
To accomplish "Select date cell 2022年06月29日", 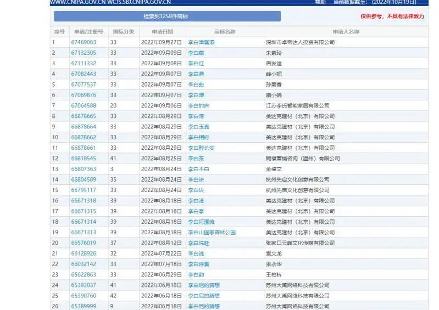I will 162,275.
